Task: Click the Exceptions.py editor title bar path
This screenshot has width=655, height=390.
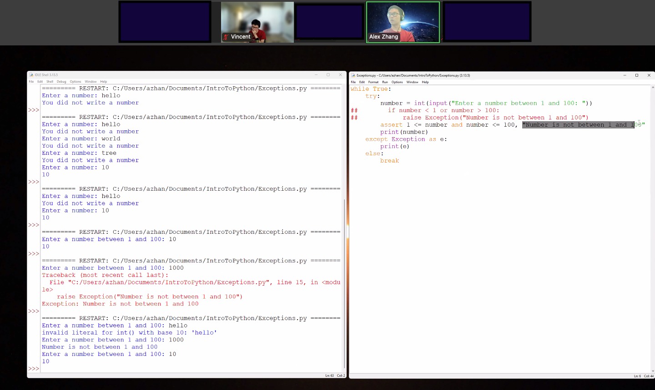Action: coord(413,75)
